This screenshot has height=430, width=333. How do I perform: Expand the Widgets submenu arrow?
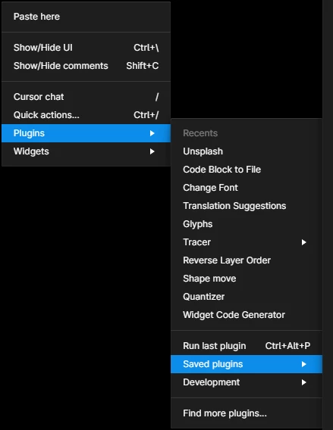click(x=152, y=151)
